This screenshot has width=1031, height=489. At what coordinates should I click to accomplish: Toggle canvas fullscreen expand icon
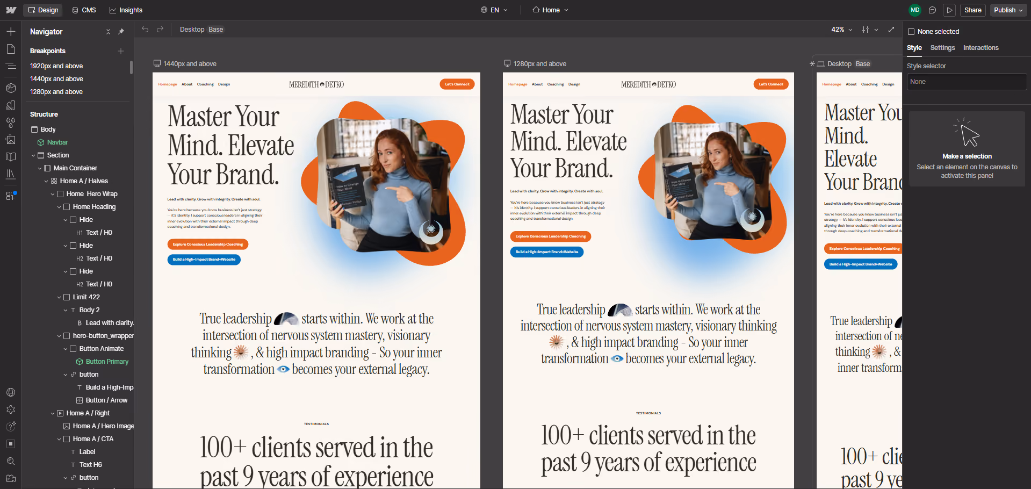click(x=891, y=30)
